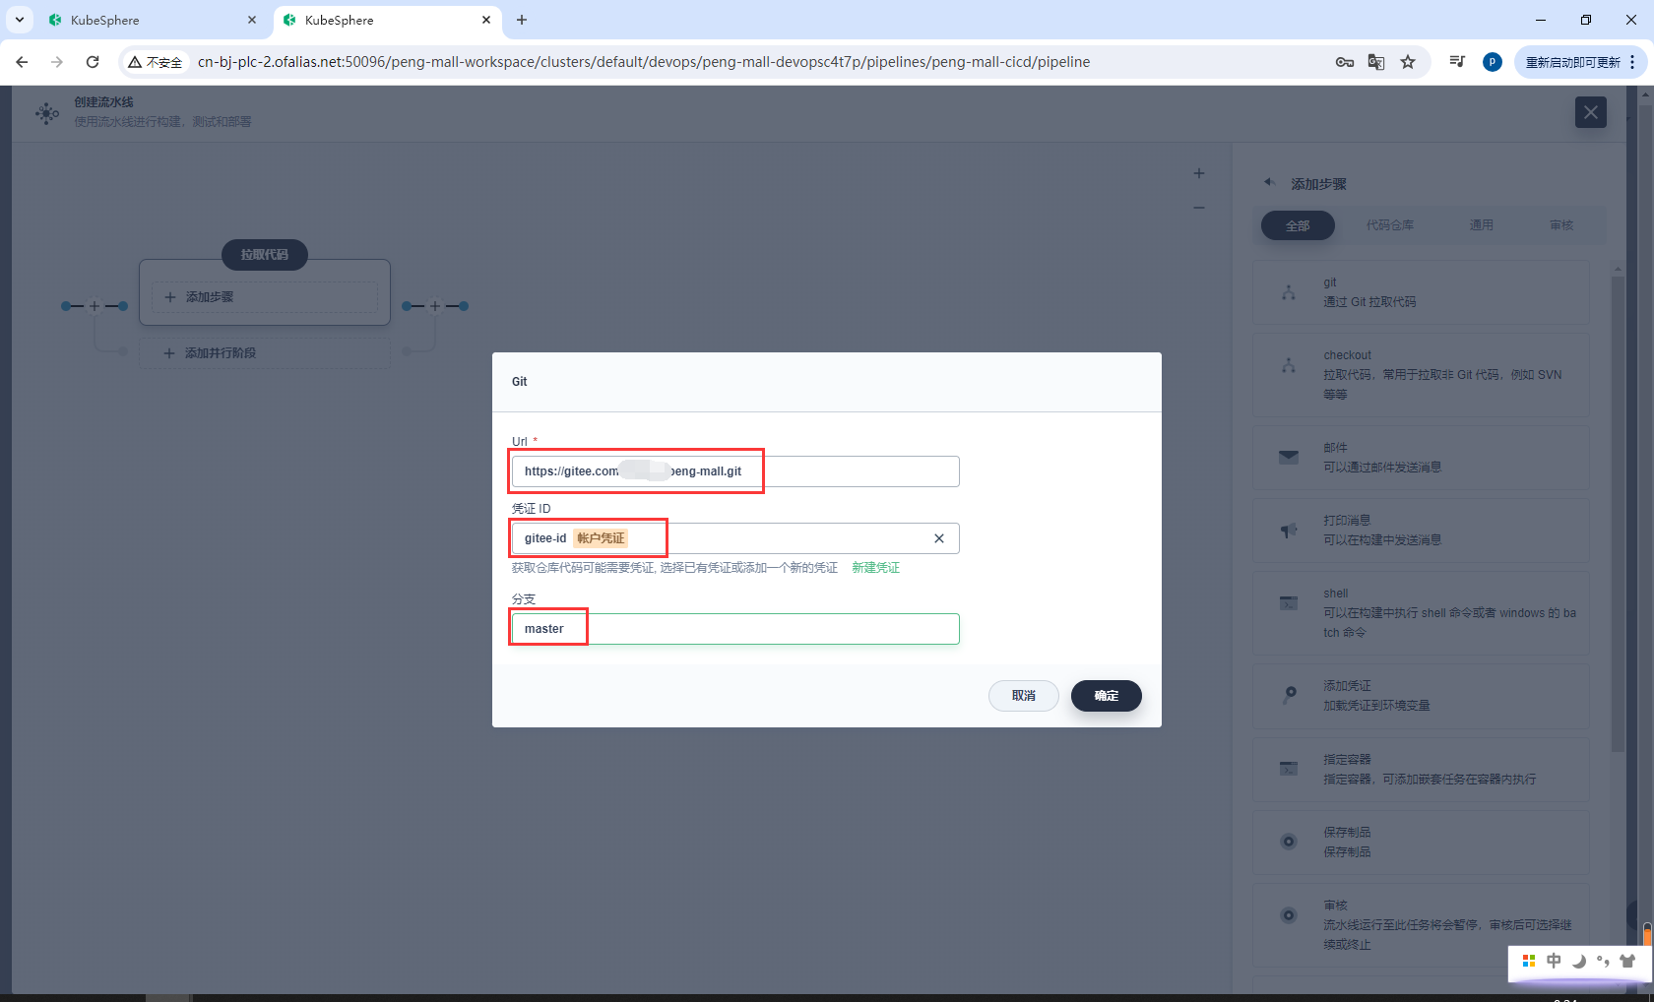This screenshot has width=1654, height=1002.
Task: Click the 分支 input with master
Action: [x=735, y=629]
